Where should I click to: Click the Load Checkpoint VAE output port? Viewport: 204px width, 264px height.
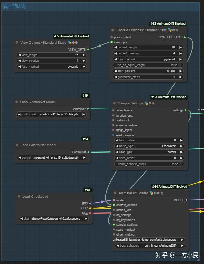[90, 213]
